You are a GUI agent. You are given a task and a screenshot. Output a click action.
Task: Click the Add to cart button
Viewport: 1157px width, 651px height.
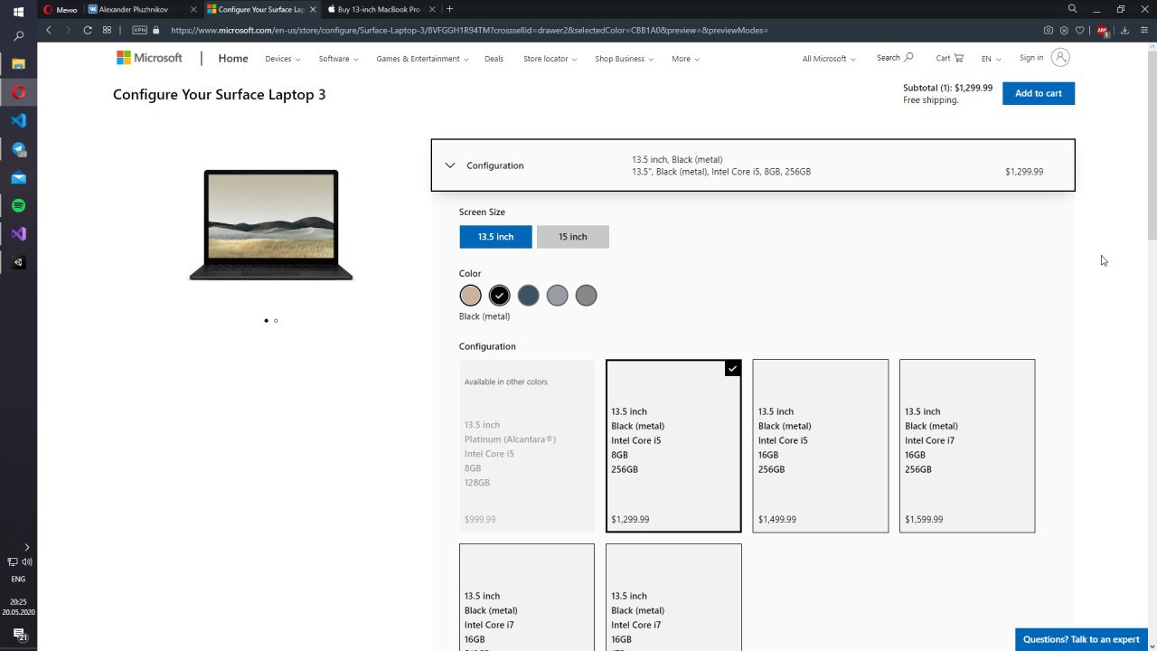point(1039,93)
